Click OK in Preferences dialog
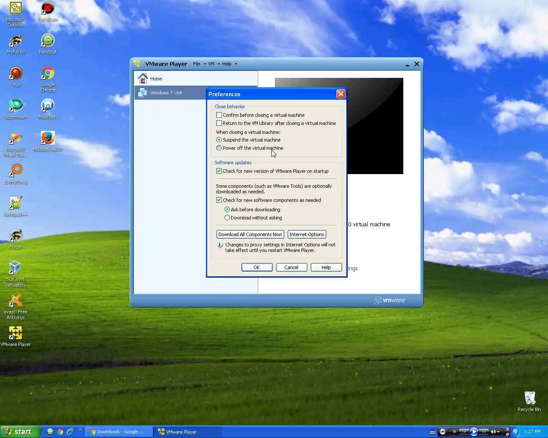 pos(257,267)
